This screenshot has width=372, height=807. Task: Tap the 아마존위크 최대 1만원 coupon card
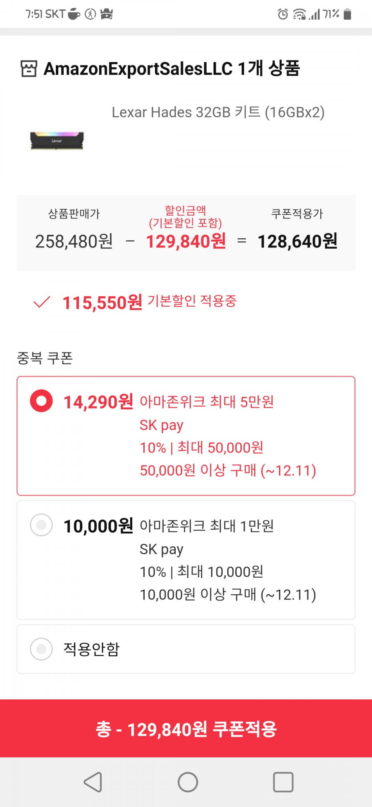186,560
